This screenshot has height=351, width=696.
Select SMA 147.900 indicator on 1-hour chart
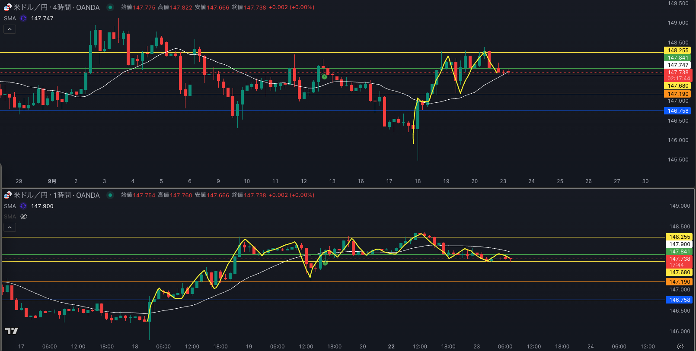click(10, 206)
